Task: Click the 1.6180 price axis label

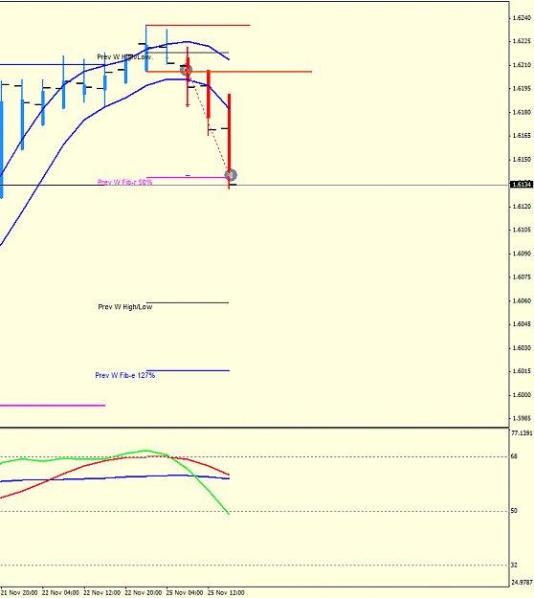Action: 522,112
